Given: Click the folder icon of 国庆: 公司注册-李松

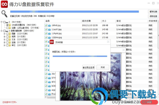Looking at the screenshot, I should (10, 28).
